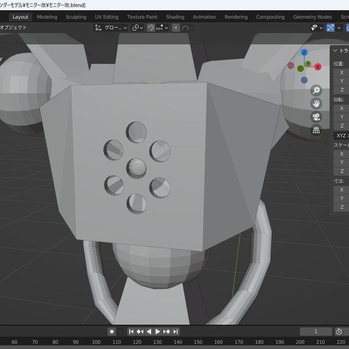Click frame 200 on the timeline ruler
This screenshot has height=349, width=349.
pos(300,342)
